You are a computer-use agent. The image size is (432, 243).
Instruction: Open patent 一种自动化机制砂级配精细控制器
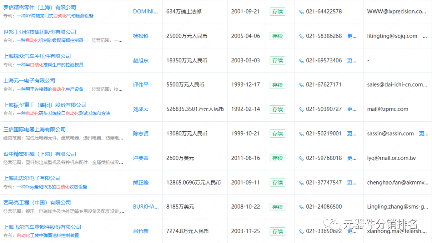click(50, 40)
